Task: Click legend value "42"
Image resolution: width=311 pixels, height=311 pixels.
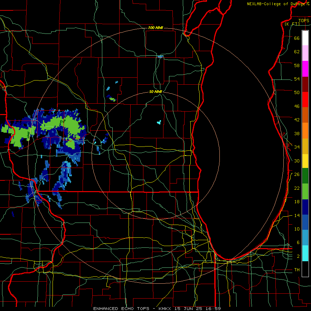Action: tap(297, 120)
